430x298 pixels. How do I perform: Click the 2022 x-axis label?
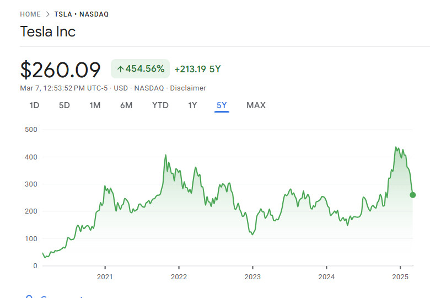(x=179, y=277)
